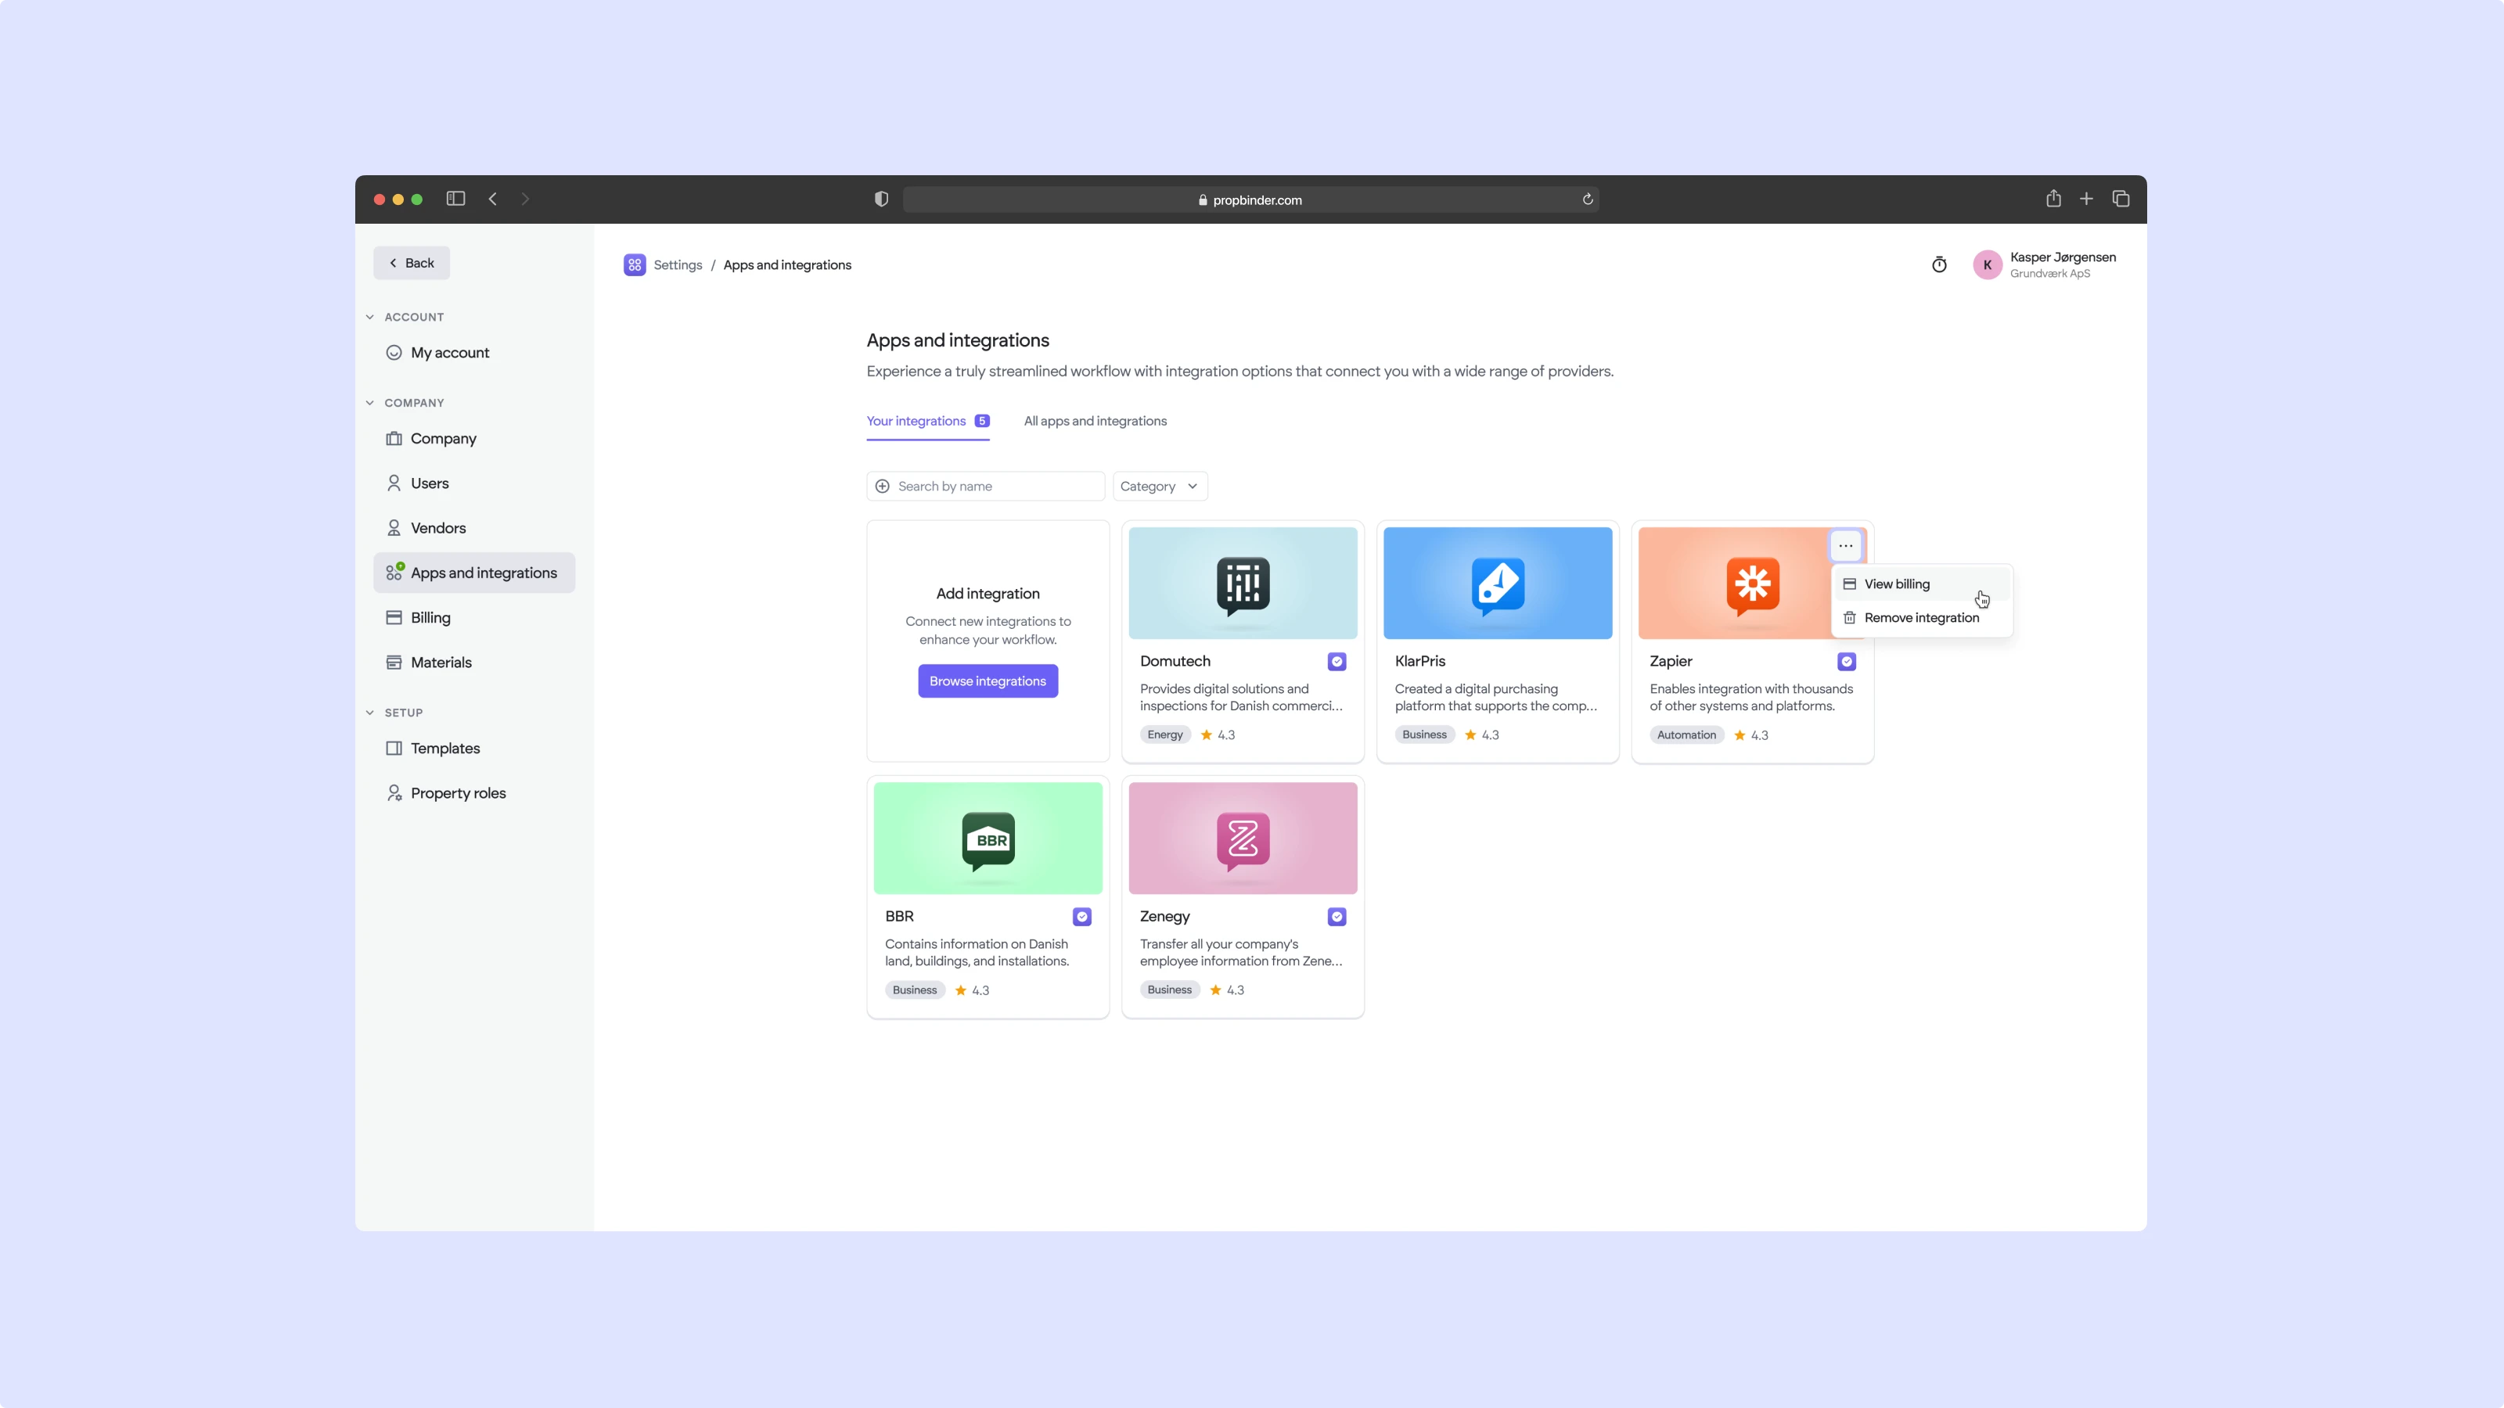Click the Browse integrations button

click(x=987, y=681)
